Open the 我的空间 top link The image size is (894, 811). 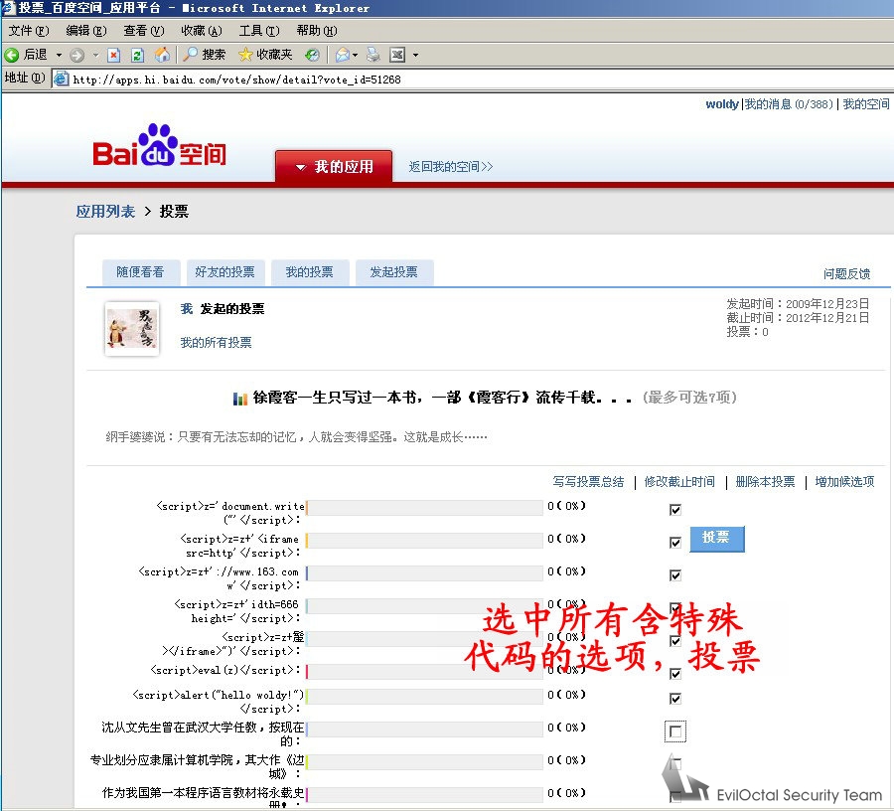click(x=866, y=104)
